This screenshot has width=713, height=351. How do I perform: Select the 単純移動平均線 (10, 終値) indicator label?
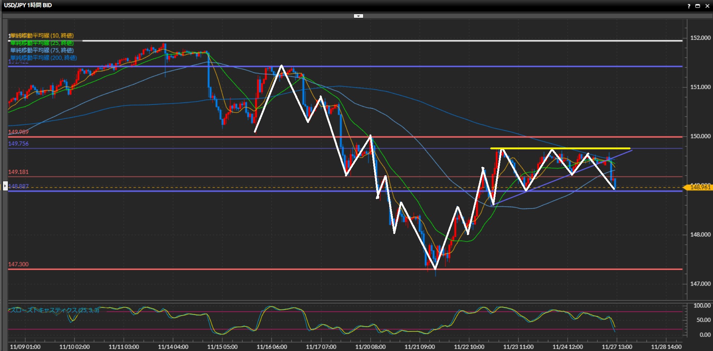[42, 36]
